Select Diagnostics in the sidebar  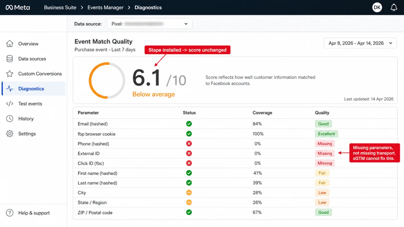[x=34, y=89]
